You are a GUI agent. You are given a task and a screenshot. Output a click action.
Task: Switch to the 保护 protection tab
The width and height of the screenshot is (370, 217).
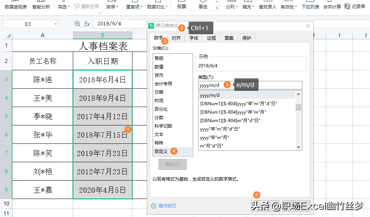pyautogui.click(x=246, y=38)
